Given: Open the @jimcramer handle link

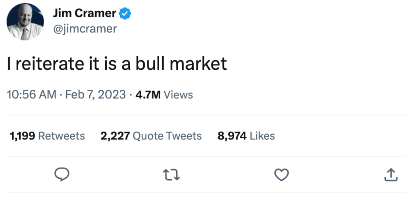Looking at the screenshot, I should point(85,29).
